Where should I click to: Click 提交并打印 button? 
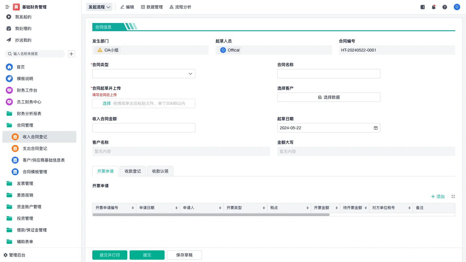[x=110, y=255]
